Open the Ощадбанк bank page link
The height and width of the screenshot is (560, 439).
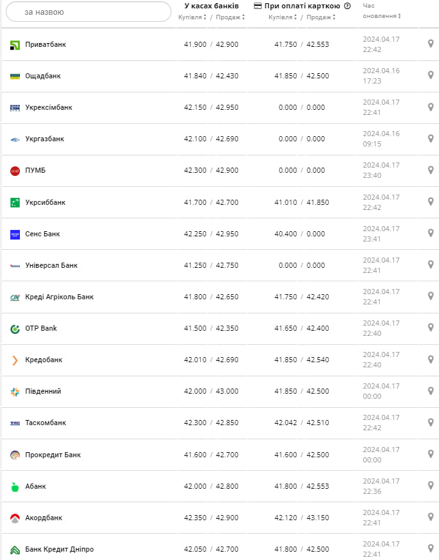click(x=45, y=76)
